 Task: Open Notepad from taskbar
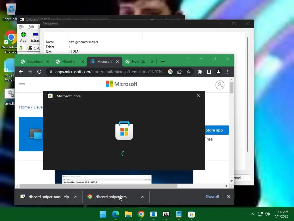tap(179, 214)
